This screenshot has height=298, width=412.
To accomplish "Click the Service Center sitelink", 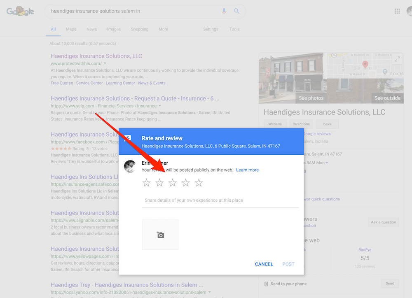I will pos(89,83).
